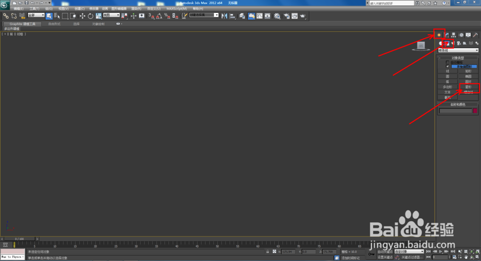Open the named selection sets dropdown
Viewport: 481px width, 261px height.
pyautogui.click(x=203, y=15)
